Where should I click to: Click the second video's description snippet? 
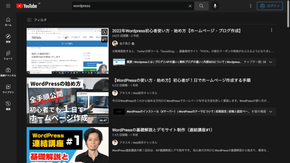191,101
